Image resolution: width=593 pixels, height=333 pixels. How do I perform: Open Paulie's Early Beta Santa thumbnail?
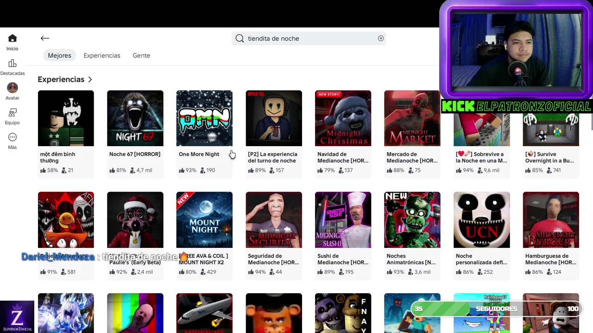click(135, 220)
